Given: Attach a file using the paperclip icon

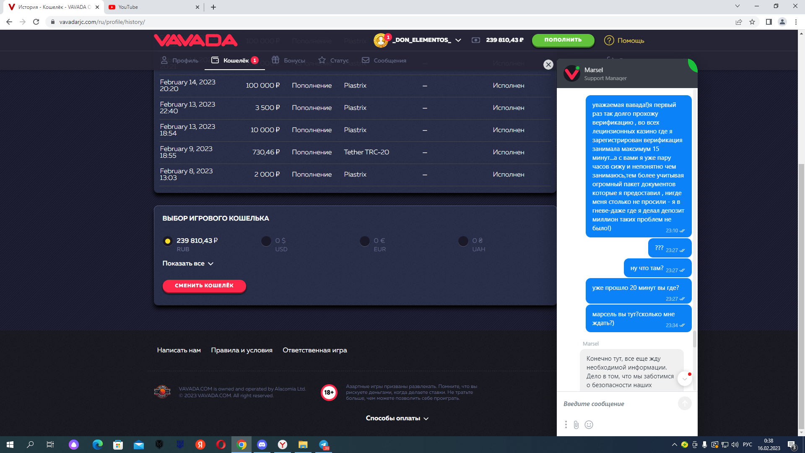Looking at the screenshot, I should (576, 424).
